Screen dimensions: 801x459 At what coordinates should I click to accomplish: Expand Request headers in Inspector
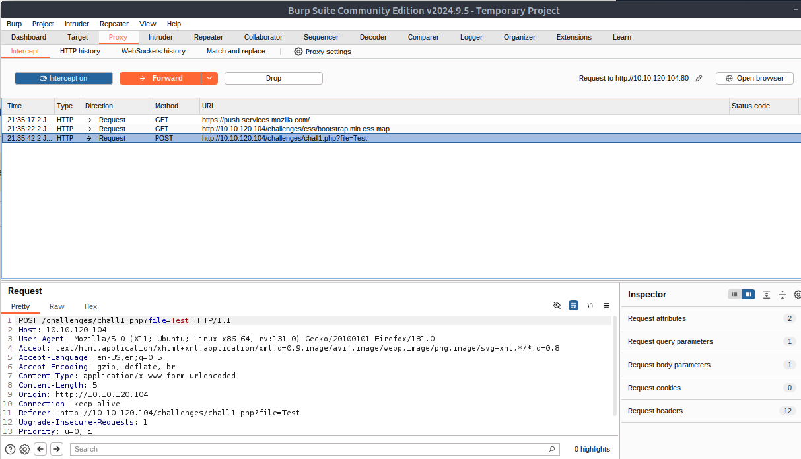pyautogui.click(x=711, y=411)
